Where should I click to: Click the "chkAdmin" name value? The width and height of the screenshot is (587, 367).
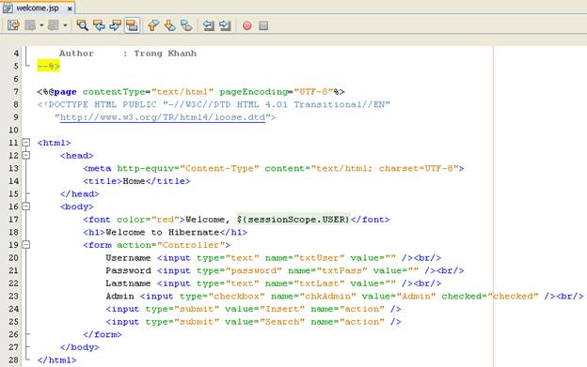(x=327, y=296)
